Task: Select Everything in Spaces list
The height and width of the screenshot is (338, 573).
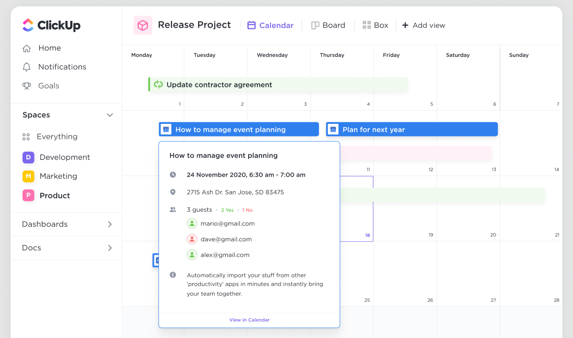Action: (x=57, y=137)
